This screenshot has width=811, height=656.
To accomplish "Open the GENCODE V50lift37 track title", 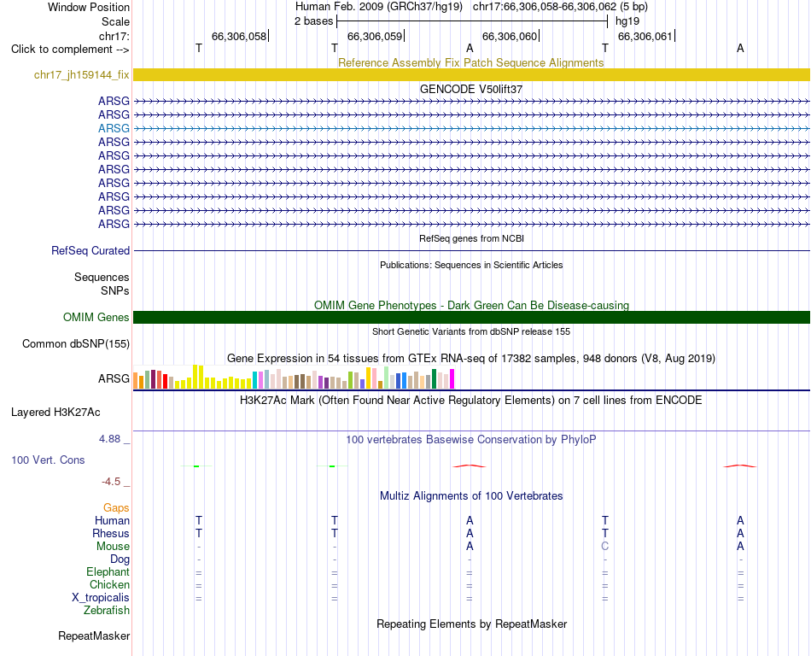I will [470, 89].
